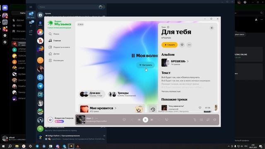The width and height of the screenshot is (265, 149).
Task: Open more options for track Для тебя
Action: pyautogui.click(x=189, y=45)
